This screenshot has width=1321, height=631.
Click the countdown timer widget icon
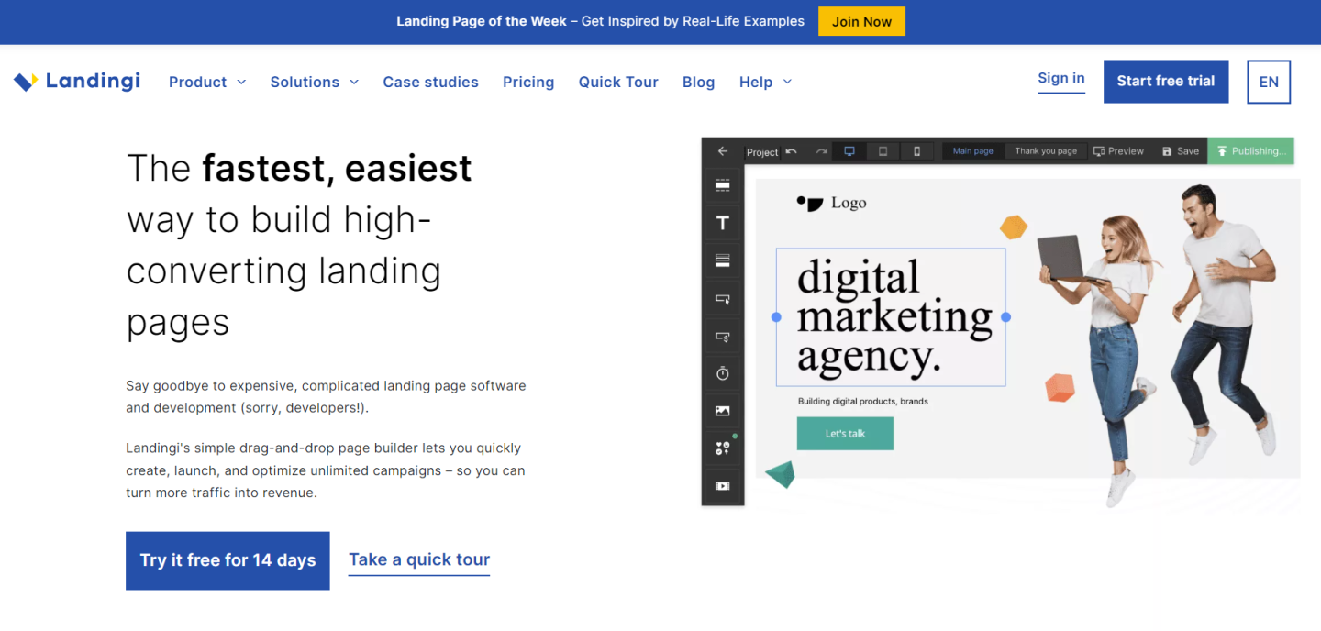(x=723, y=373)
